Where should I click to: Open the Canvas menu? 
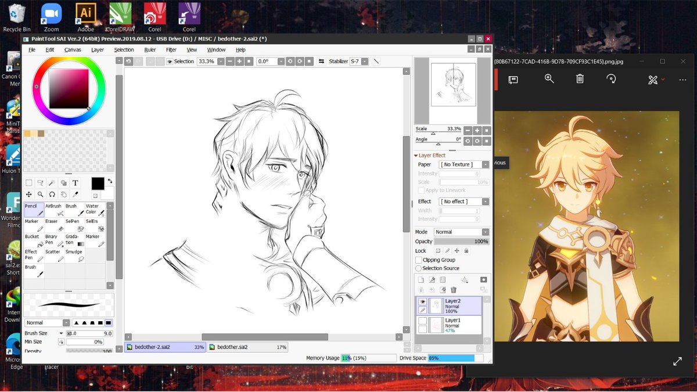pyautogui.click(x=73, y=50)
